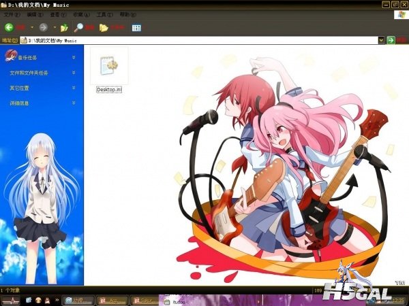
Task: Collapse the 其它位置 panel chevron
Action: (74, 88)
